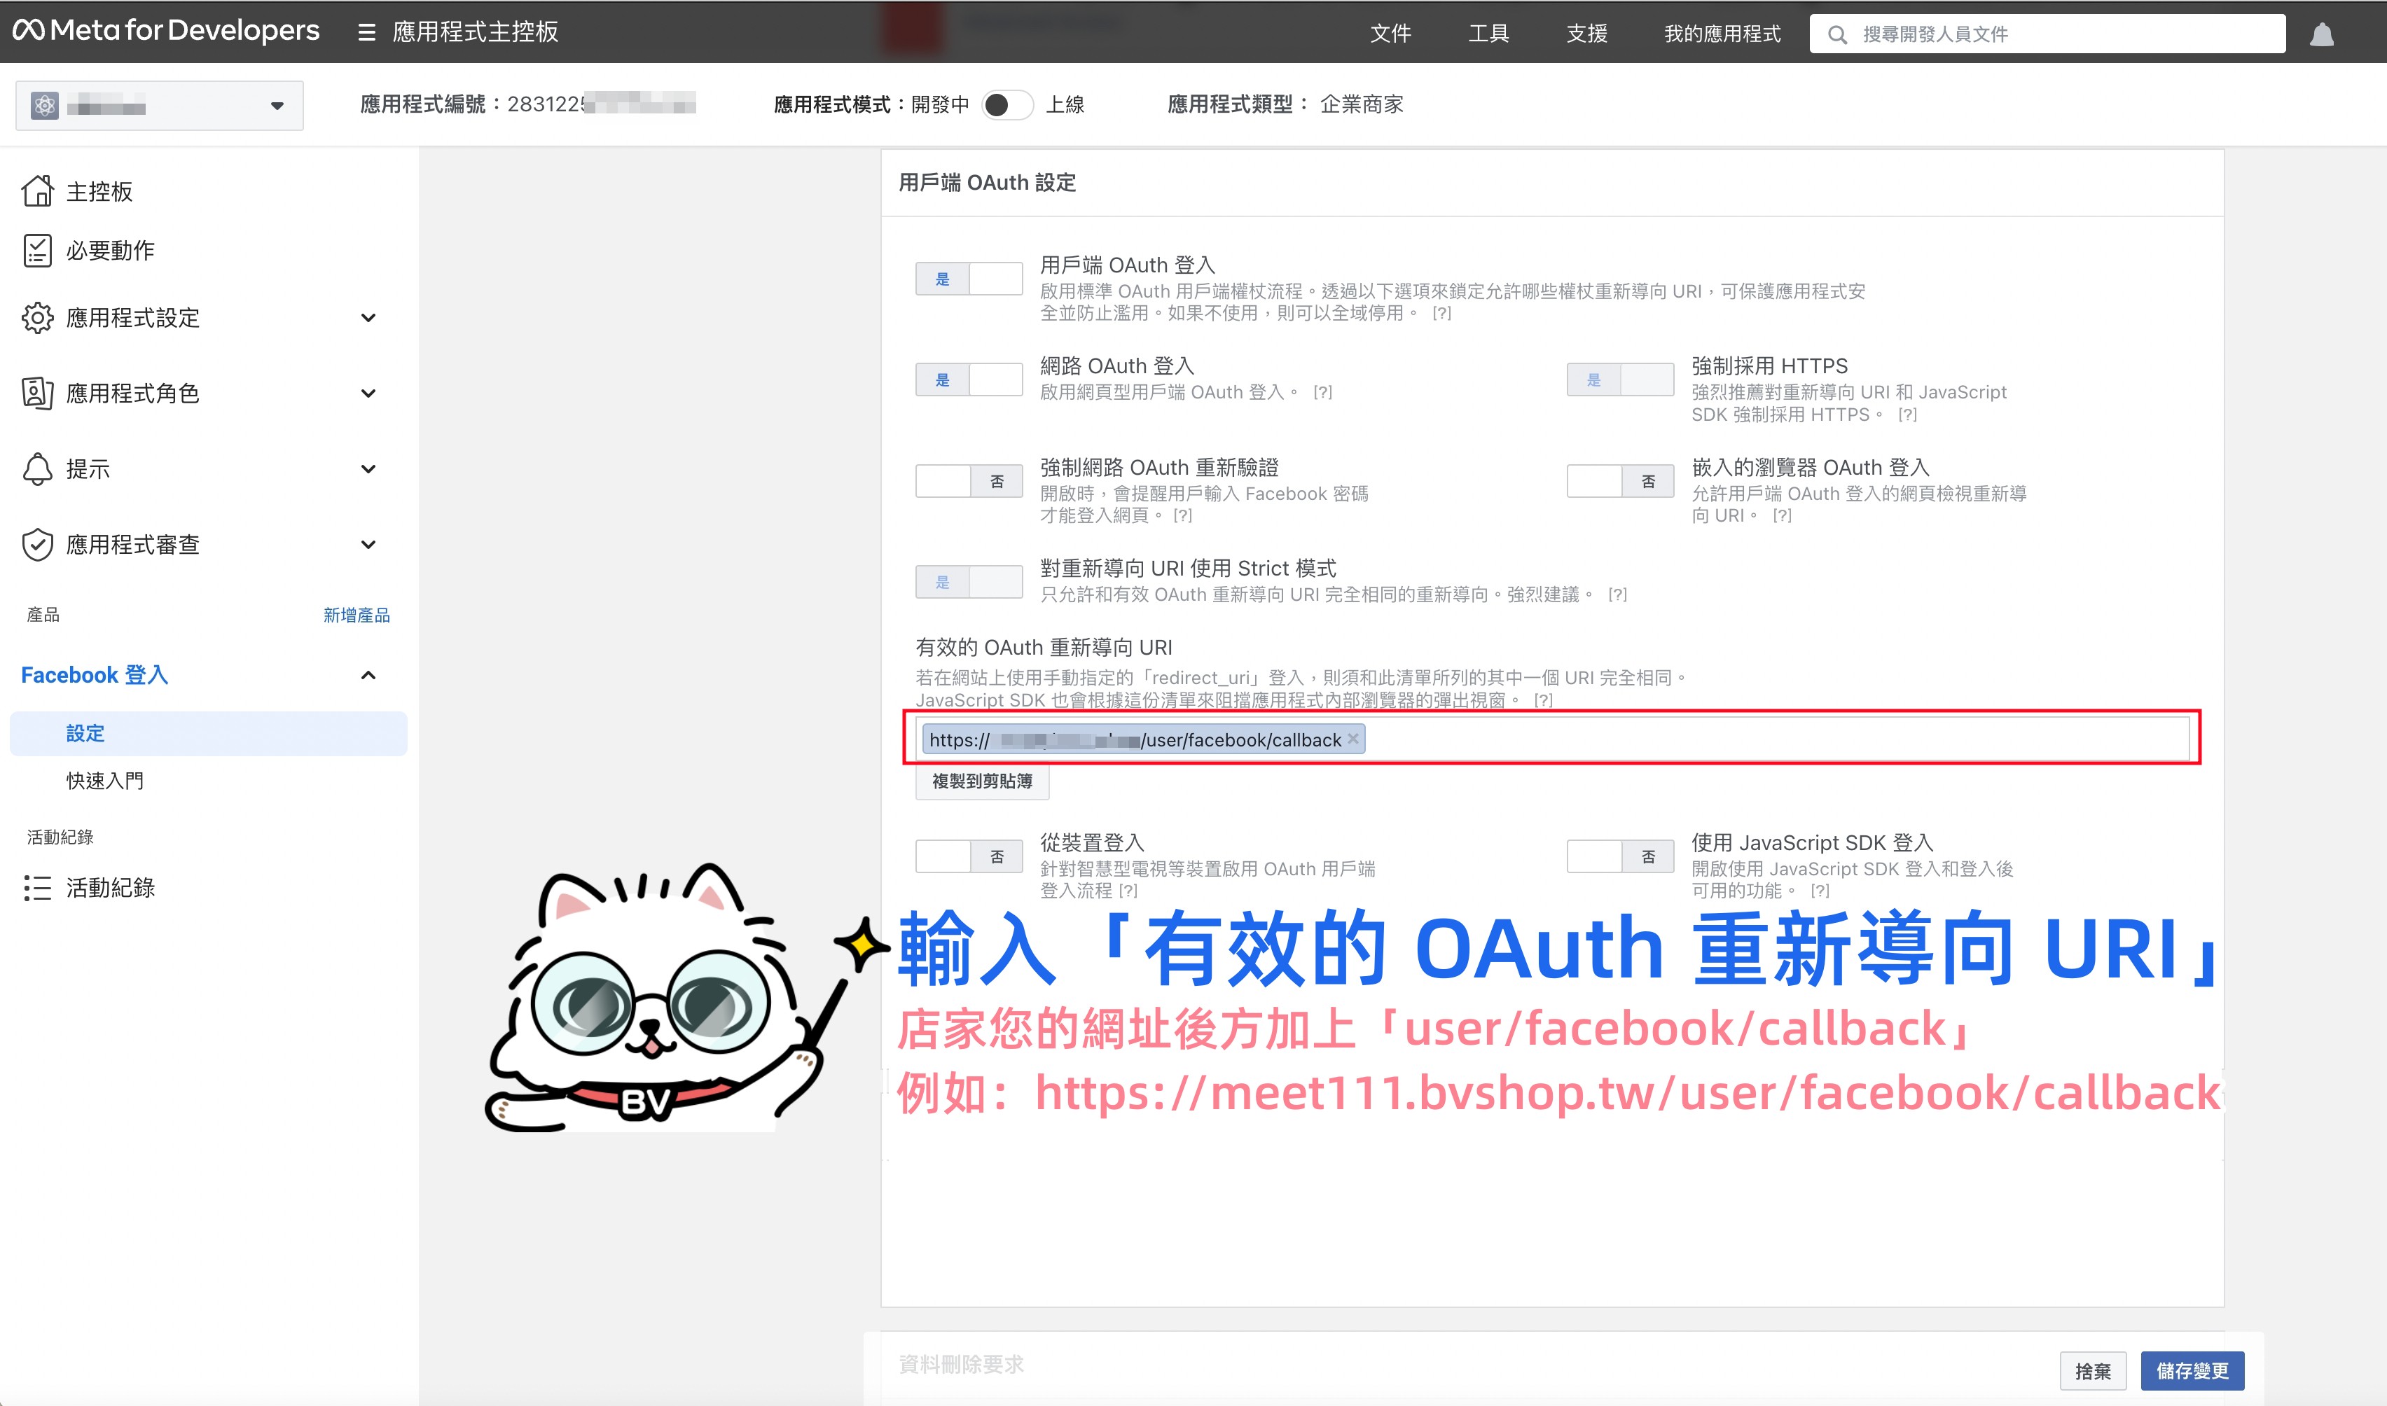Click the OAuth redirect URI input field
This screenshot has height=1406, width=2387.
(1552, 738)
